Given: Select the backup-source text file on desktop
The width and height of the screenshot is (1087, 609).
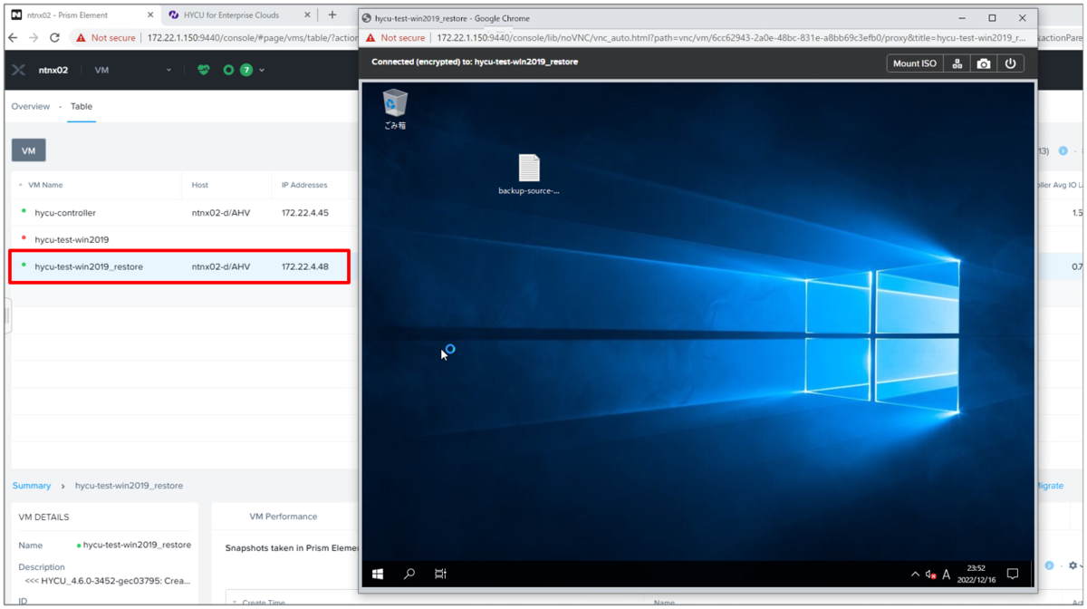Looking at the screenshot, I should click(529, 175).
